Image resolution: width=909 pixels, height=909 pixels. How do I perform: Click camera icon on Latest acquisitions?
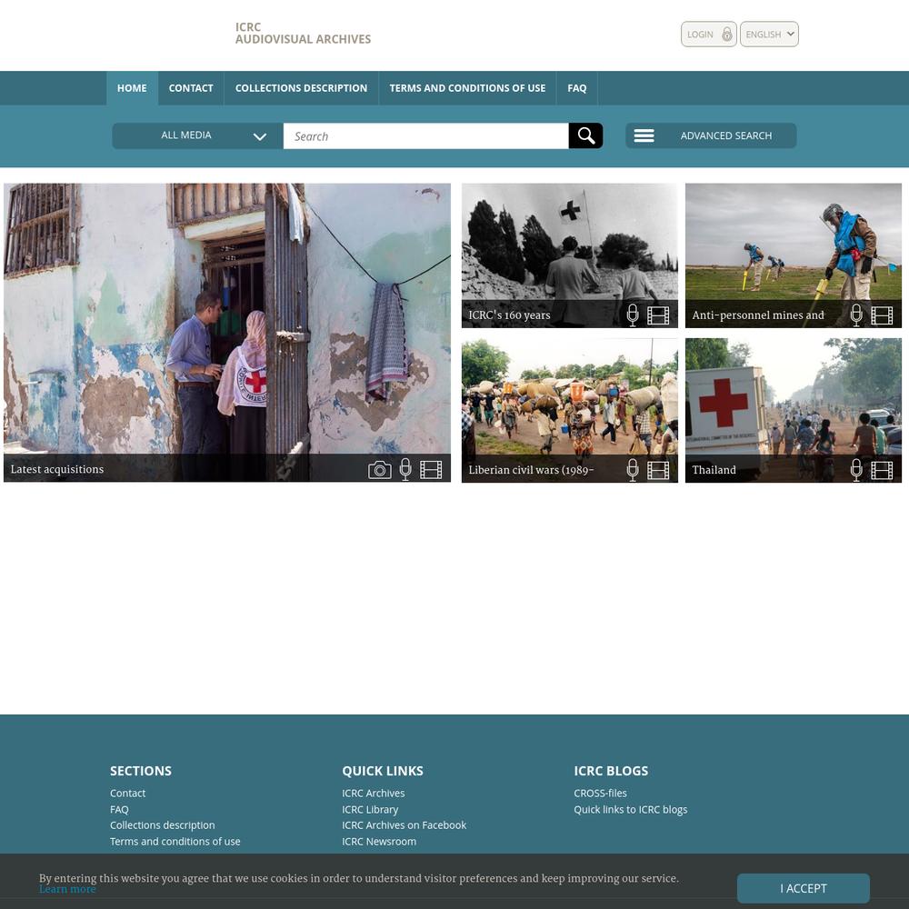point(380,470)
